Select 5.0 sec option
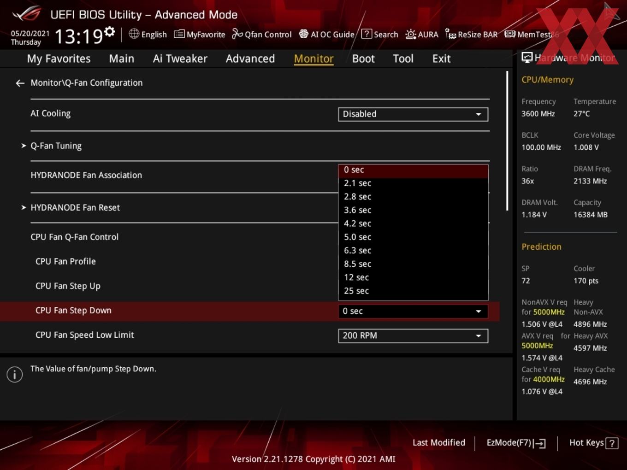 click(413, 237)
